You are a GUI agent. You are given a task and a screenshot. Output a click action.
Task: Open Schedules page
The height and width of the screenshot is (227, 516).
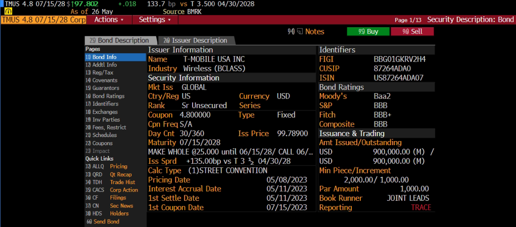pyautogui.click(x=101, y=135)
